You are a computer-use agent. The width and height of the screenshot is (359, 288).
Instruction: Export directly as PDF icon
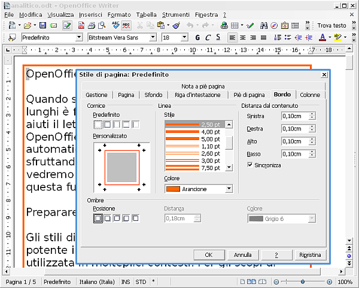81,25
